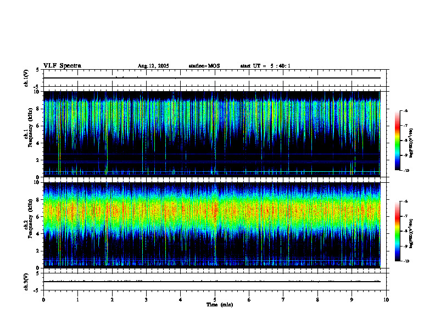Click time axis tick label "7"

point(283,300)
